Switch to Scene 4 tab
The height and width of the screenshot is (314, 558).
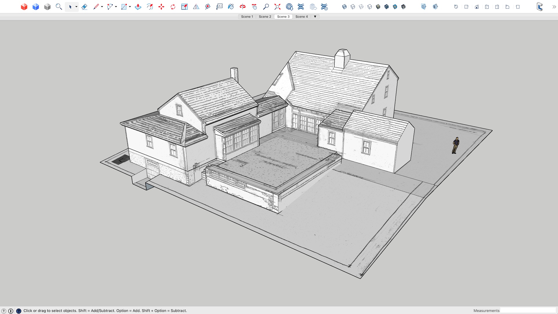pos(301,17)
